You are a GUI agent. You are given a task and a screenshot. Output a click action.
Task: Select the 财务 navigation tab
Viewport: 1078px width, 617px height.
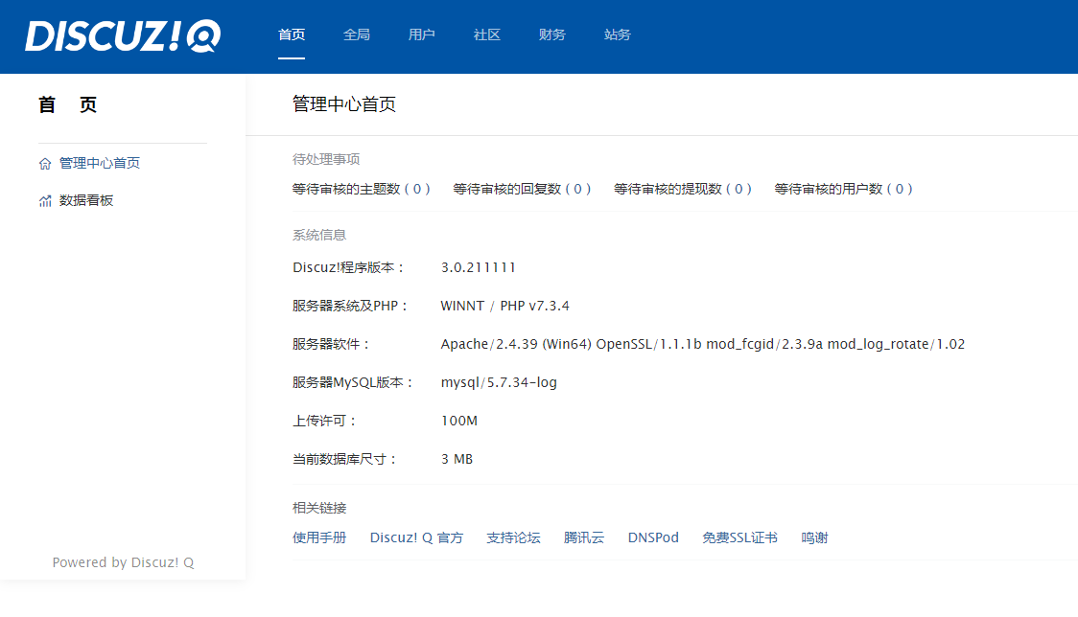click(x=552, y=34)
